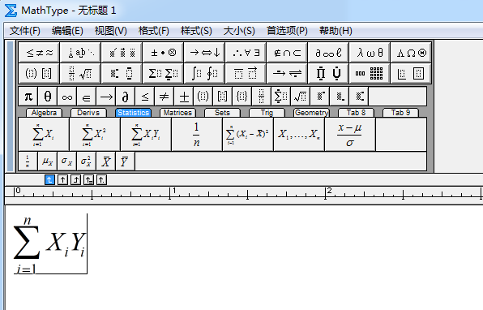Open the 首选项(P) menu
This screenshot has width=483, height=310.
(287, 31)
